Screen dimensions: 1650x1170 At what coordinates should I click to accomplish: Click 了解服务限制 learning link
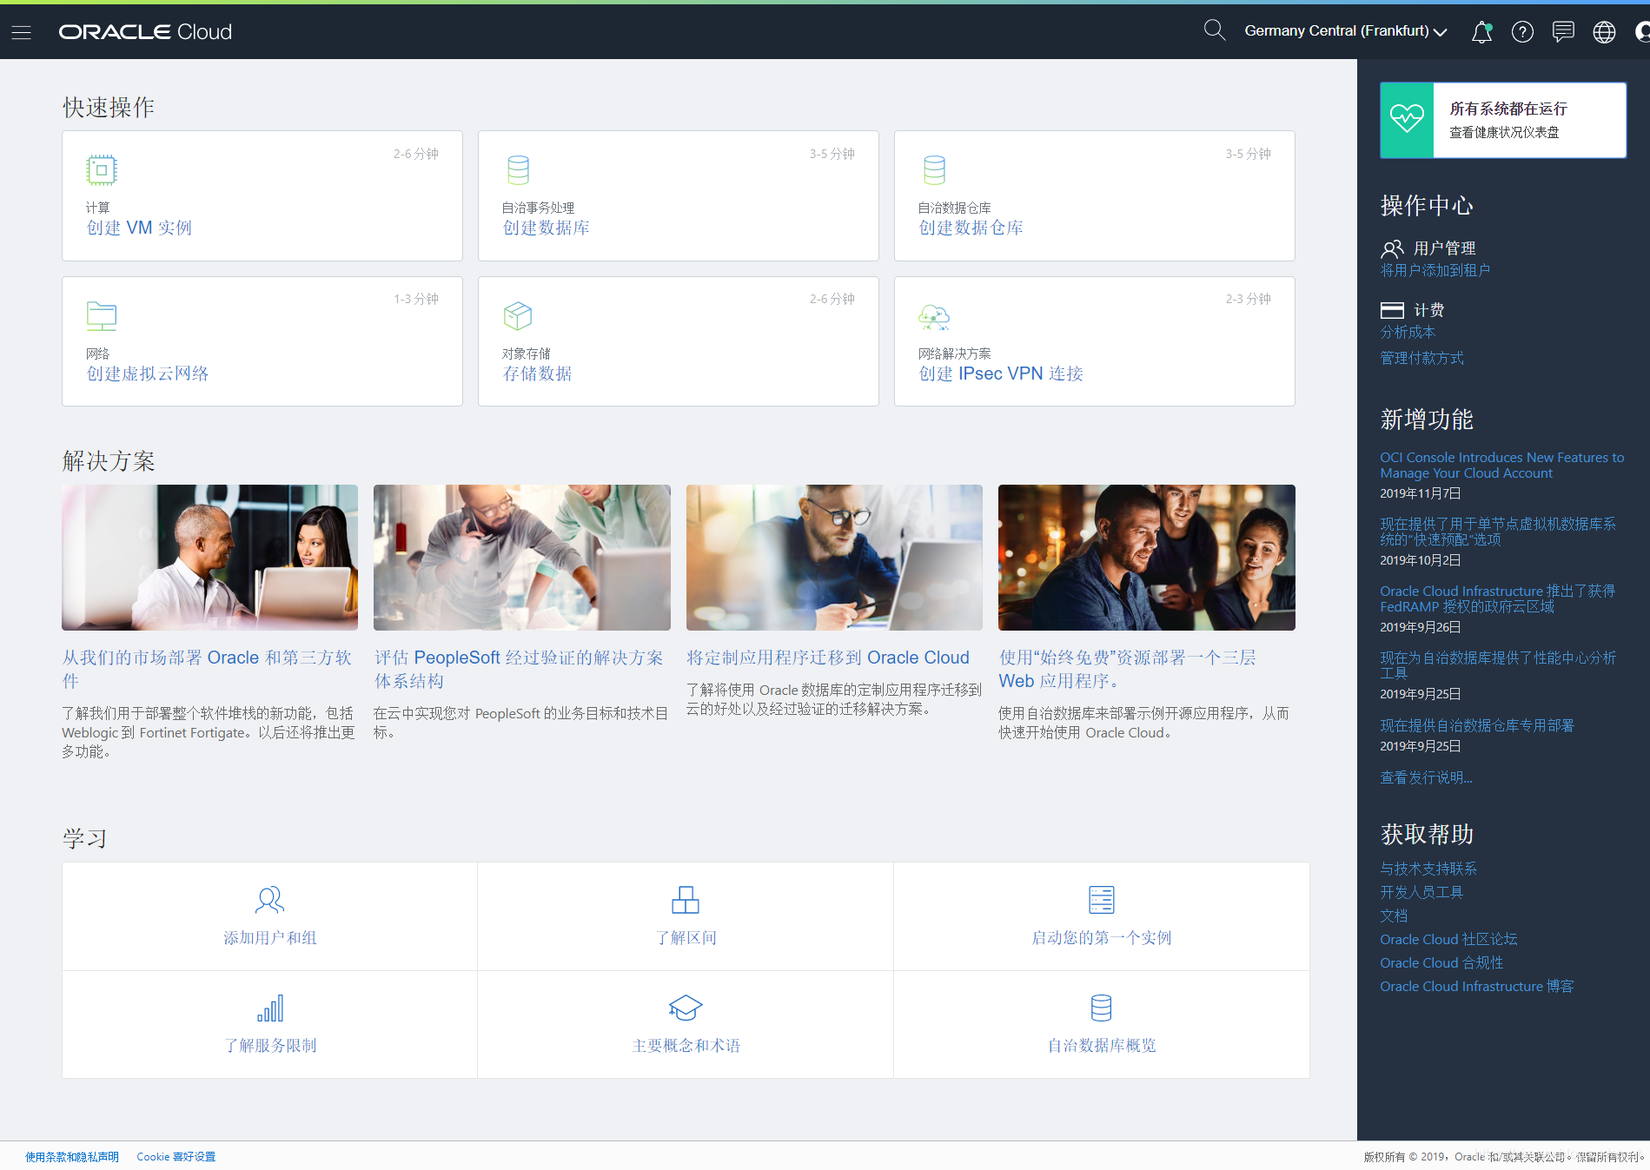(x=269, y=1046)
